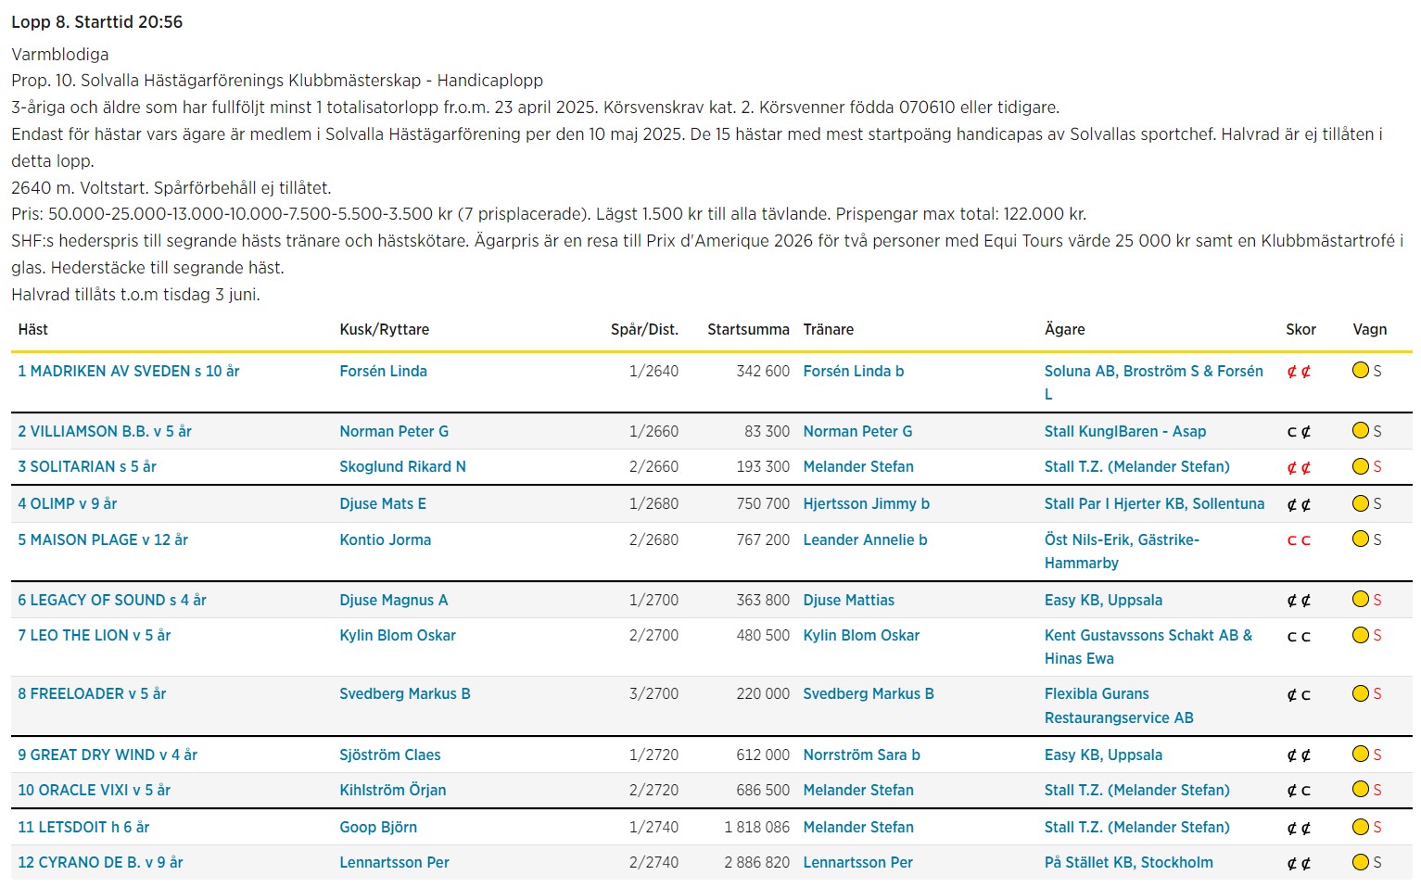Viewport: 1421px width, 888px height.
Task: Open trainer Hjertsson Jimmy b
Action: coord(866,503)
